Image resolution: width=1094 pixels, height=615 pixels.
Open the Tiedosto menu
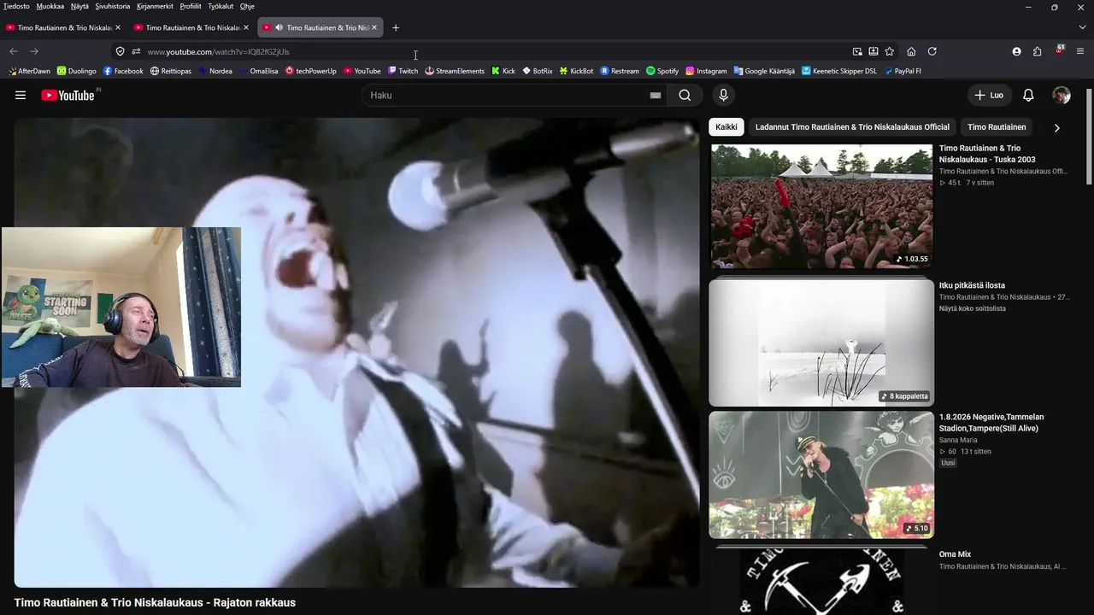(x=16, y=6)
